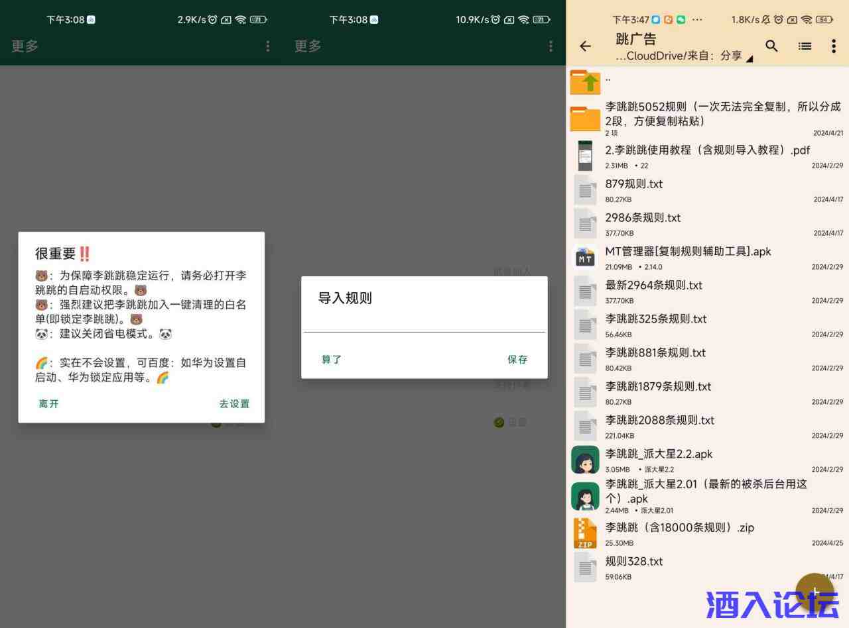Tap the back arrow in file manager
The height and width of the screenshot is (628, 849).
585,46
